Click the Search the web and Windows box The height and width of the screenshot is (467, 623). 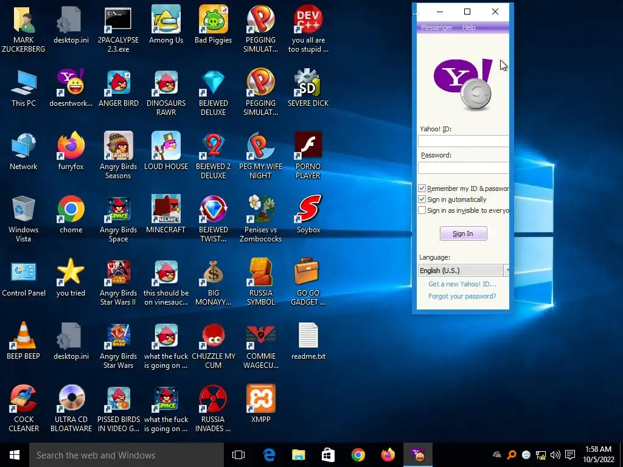click(x=127, y=455)
